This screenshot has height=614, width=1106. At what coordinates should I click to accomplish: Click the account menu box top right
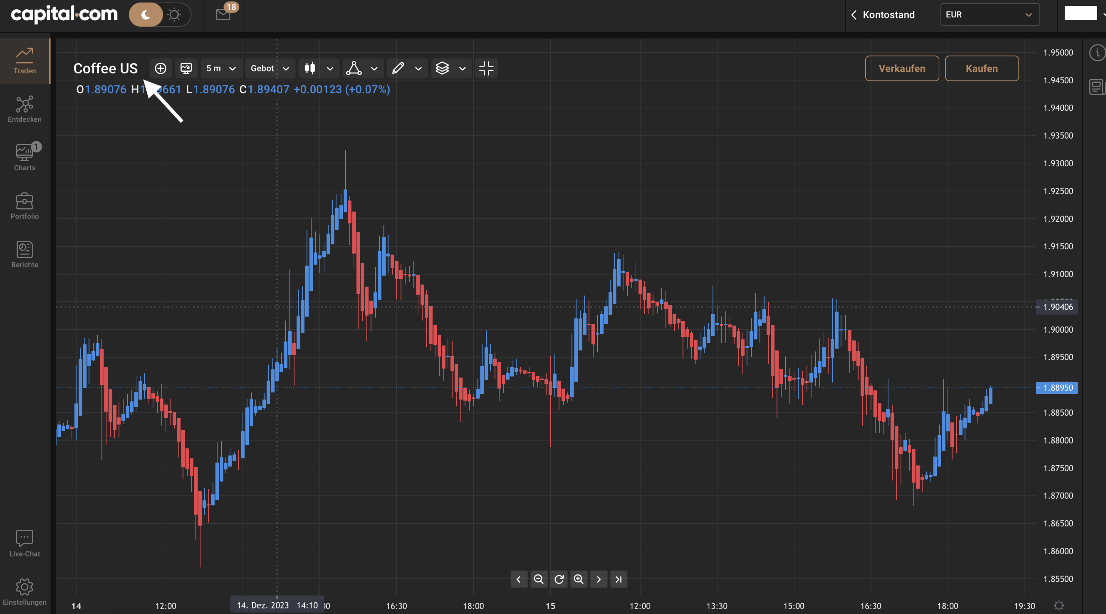tap(1081, 13)
